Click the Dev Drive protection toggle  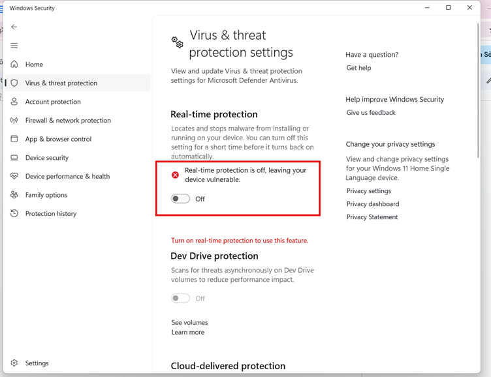tap(180, 298)
